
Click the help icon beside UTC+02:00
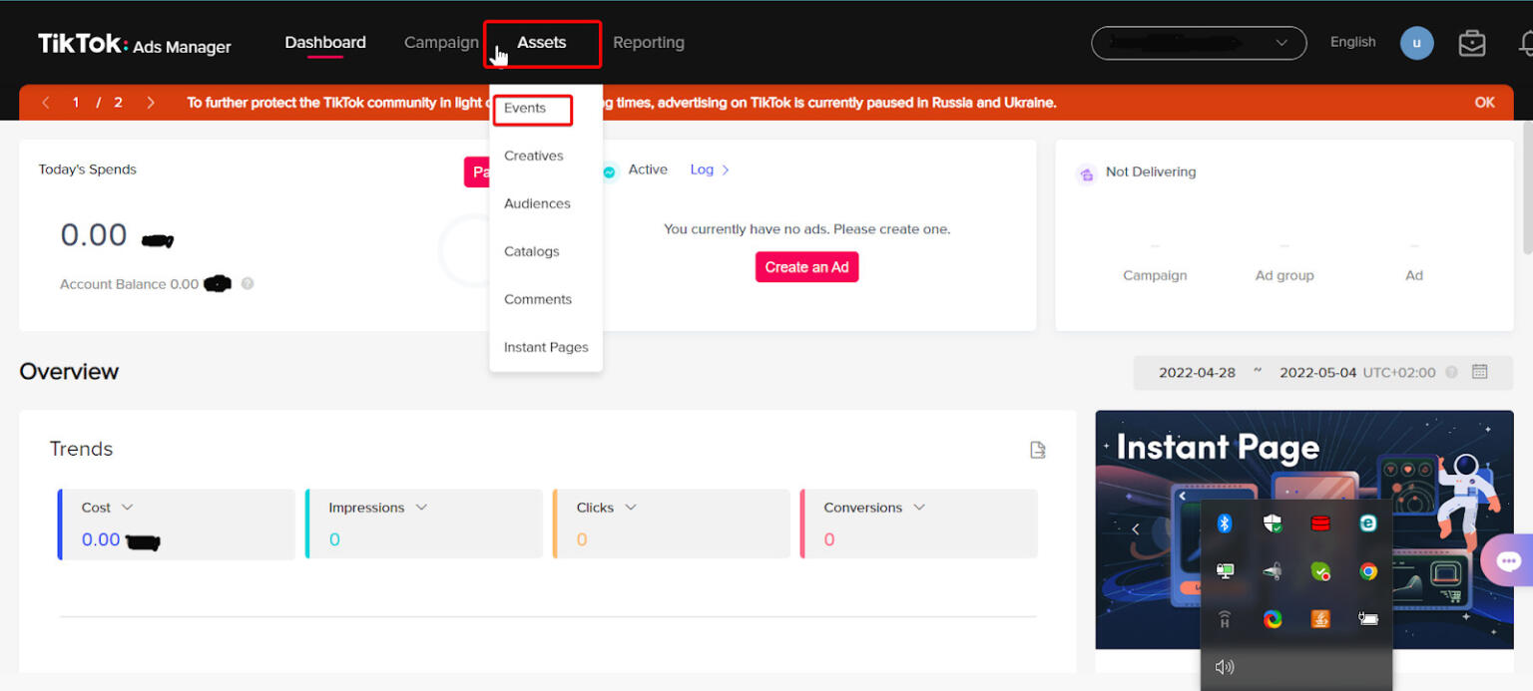[x=1451, y=372]
